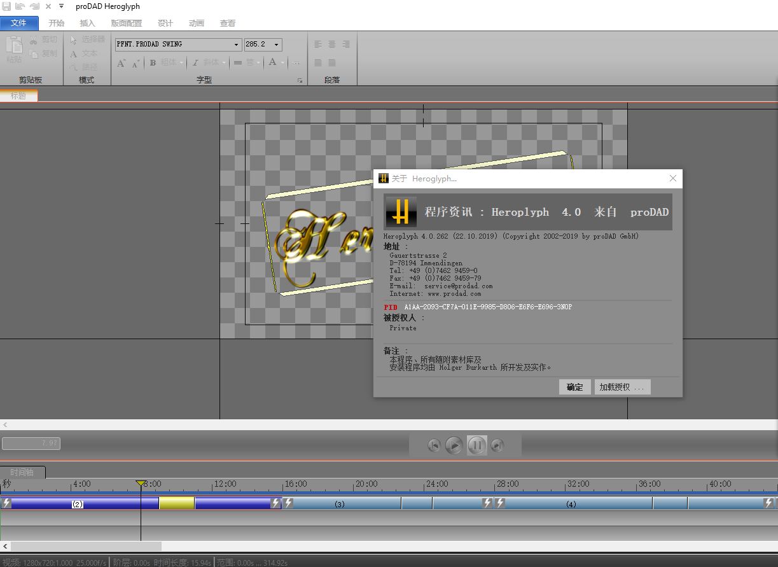The height and width of the screenshot is (567, 778).
Task: Click the undo icon in quick access toolbar
Action: click(x=20, y=6)
